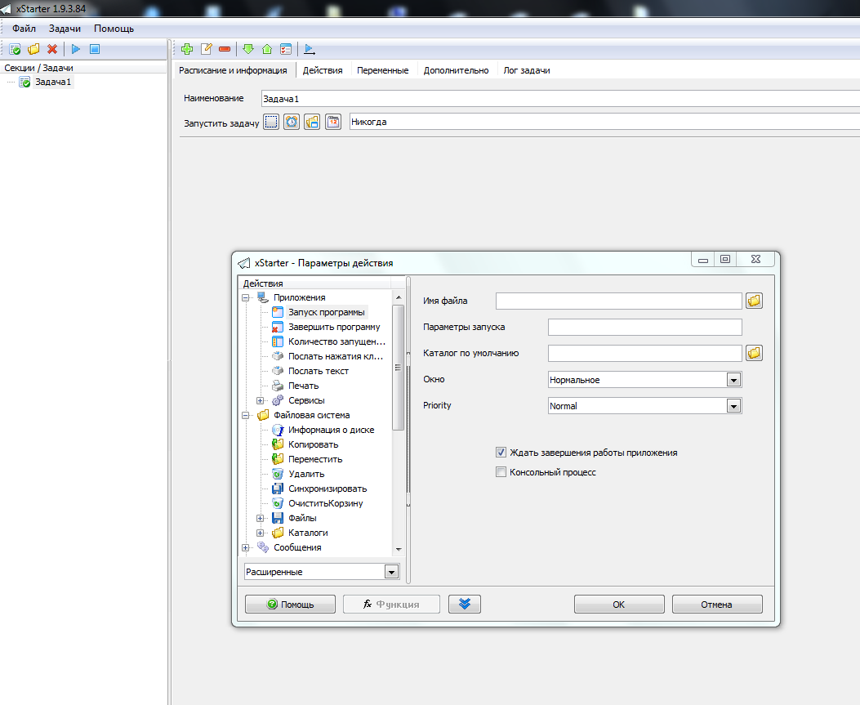
Task: Enable Консольный процесс checkbox
Action: (x=501, y=472)
